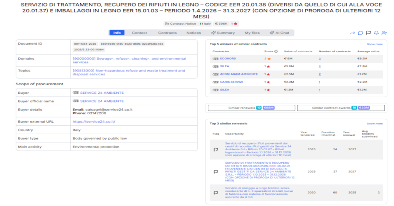Open the CARIS SERVIZI contractor link
Viewport: 394px width, 206px height.
pyautogui.click(x=231, y=82)
